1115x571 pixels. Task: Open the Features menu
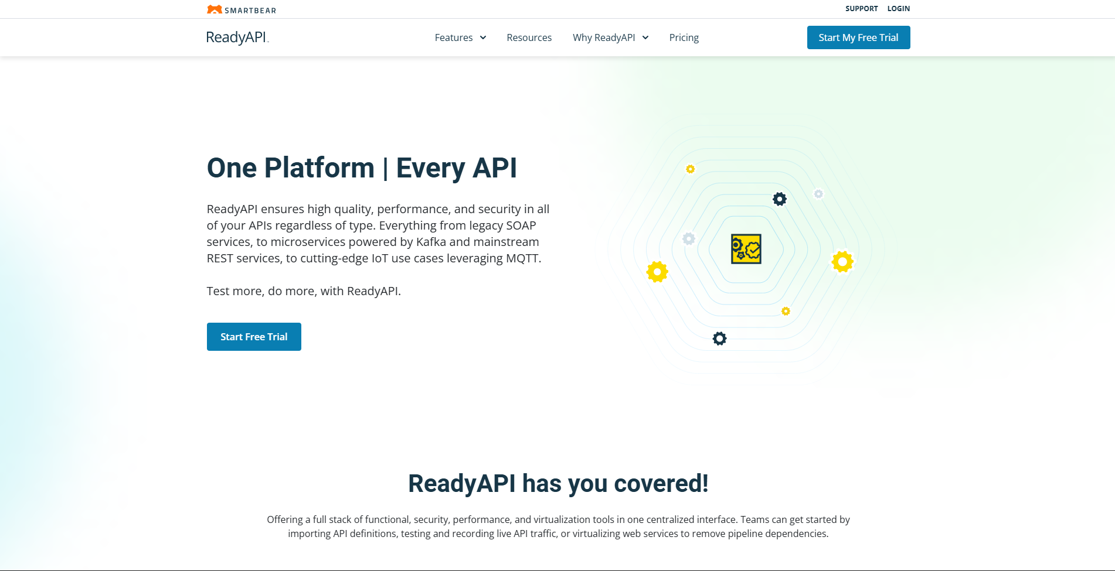pos(454,37)
